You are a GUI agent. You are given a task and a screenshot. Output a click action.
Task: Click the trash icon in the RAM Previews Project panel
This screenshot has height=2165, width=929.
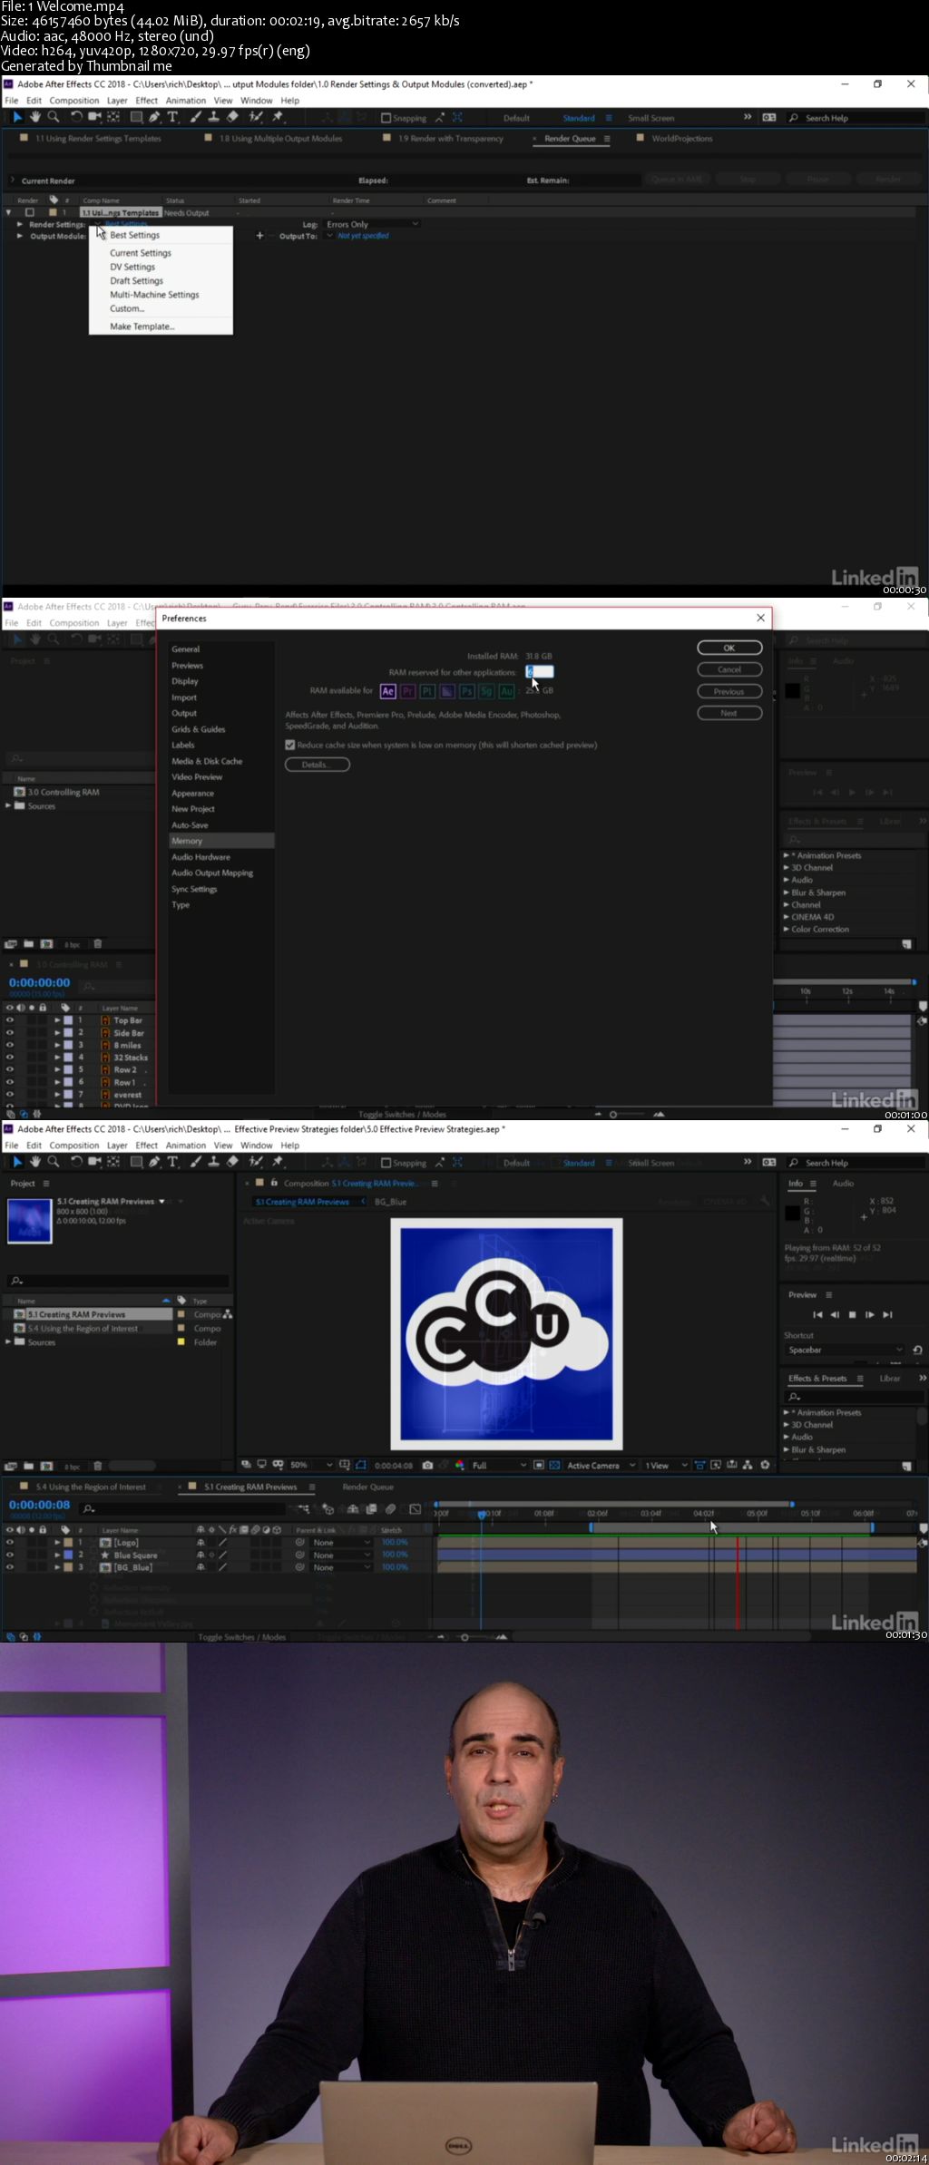[x=98, y=1466]
